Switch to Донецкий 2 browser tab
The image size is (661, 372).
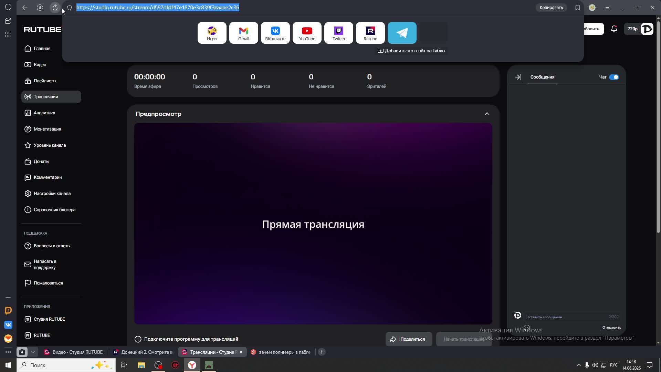click(x=144, y=352)
